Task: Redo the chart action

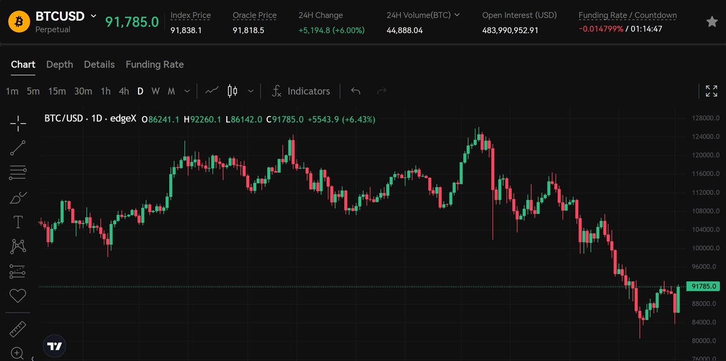Action: point(382,91)
